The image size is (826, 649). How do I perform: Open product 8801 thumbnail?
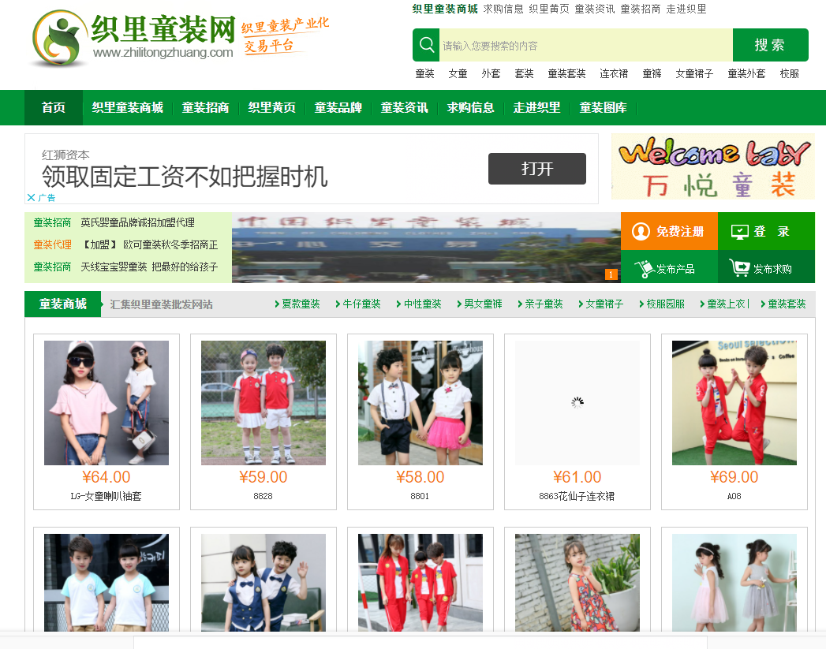coord(420,403)
